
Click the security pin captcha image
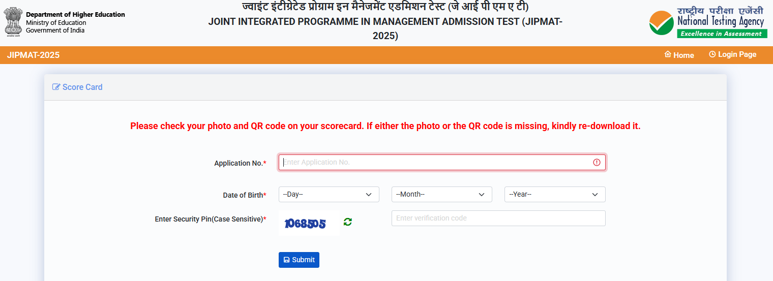coord(309,223)
